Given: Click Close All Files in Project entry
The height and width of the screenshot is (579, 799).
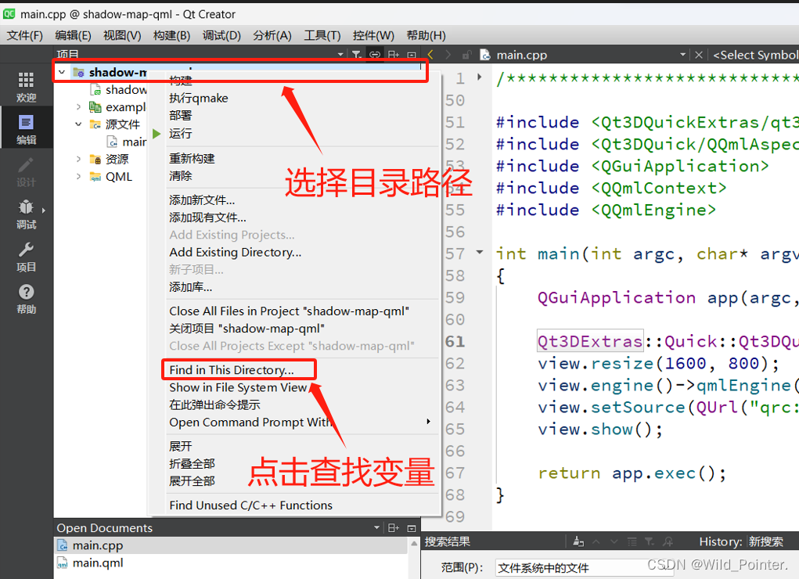Looking at the screenshot, I should point(289,311).
